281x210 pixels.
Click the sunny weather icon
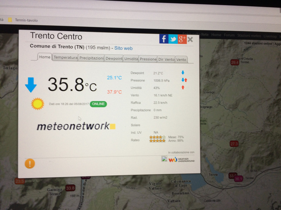[x=37, y=104]
